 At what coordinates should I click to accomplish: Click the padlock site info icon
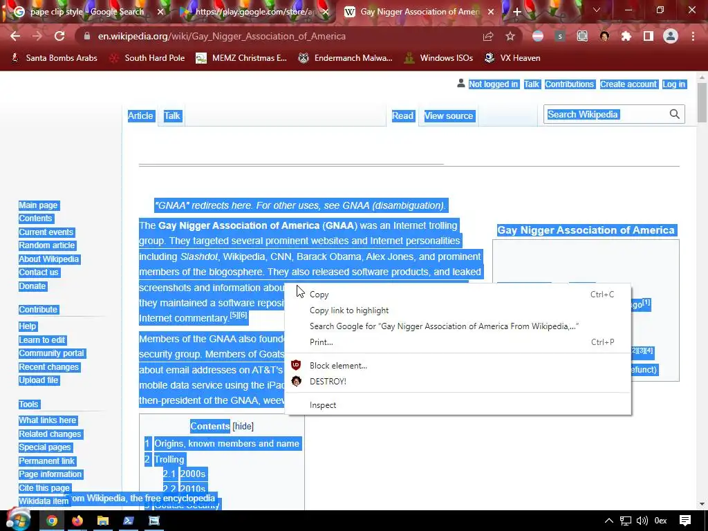87,36
